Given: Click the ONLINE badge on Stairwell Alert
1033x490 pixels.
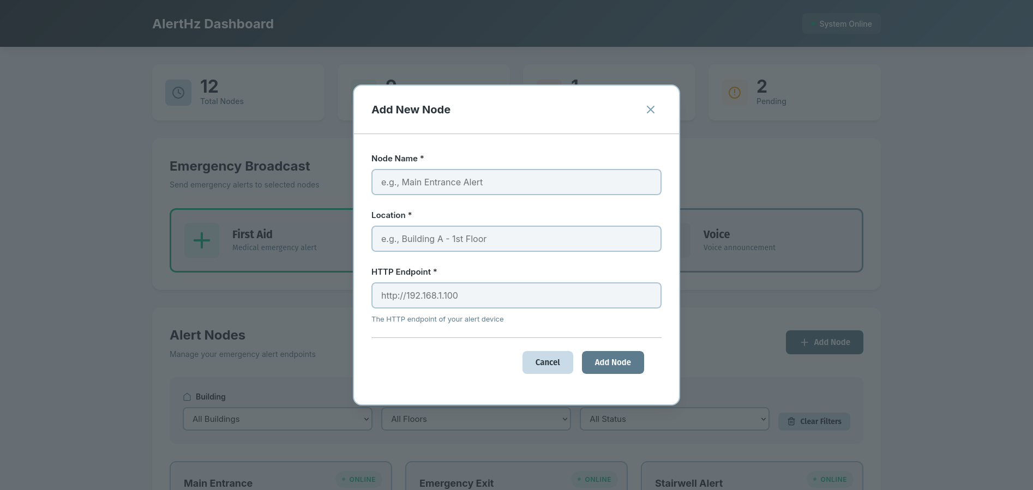Looking at the screenshot, I should click(x=830, y=480).
